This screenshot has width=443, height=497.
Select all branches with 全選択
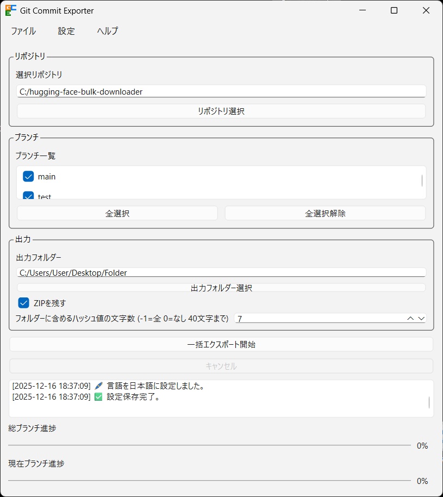(x=117, y=213)
